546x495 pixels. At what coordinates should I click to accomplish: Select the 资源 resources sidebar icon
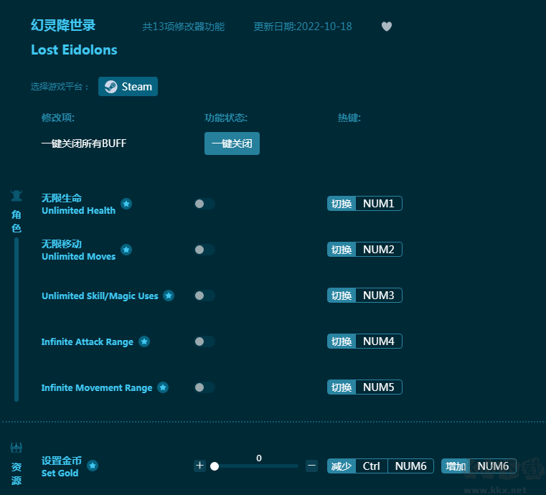click(16, 448)
